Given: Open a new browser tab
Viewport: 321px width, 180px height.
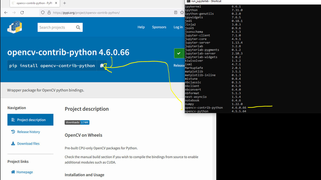Looking at the screenshot, I should (x=65, y=3).
